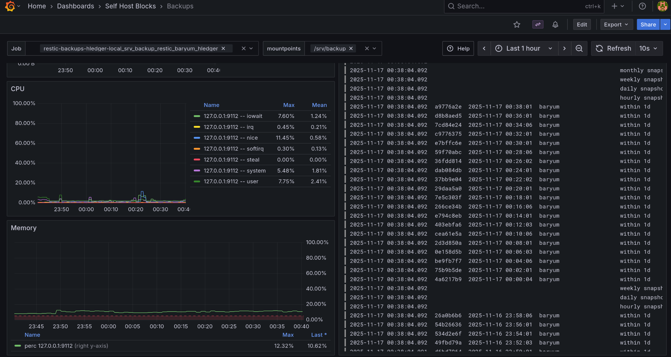
Task: Open dashboard alert rules via bell icon
Action: (555, 24)
